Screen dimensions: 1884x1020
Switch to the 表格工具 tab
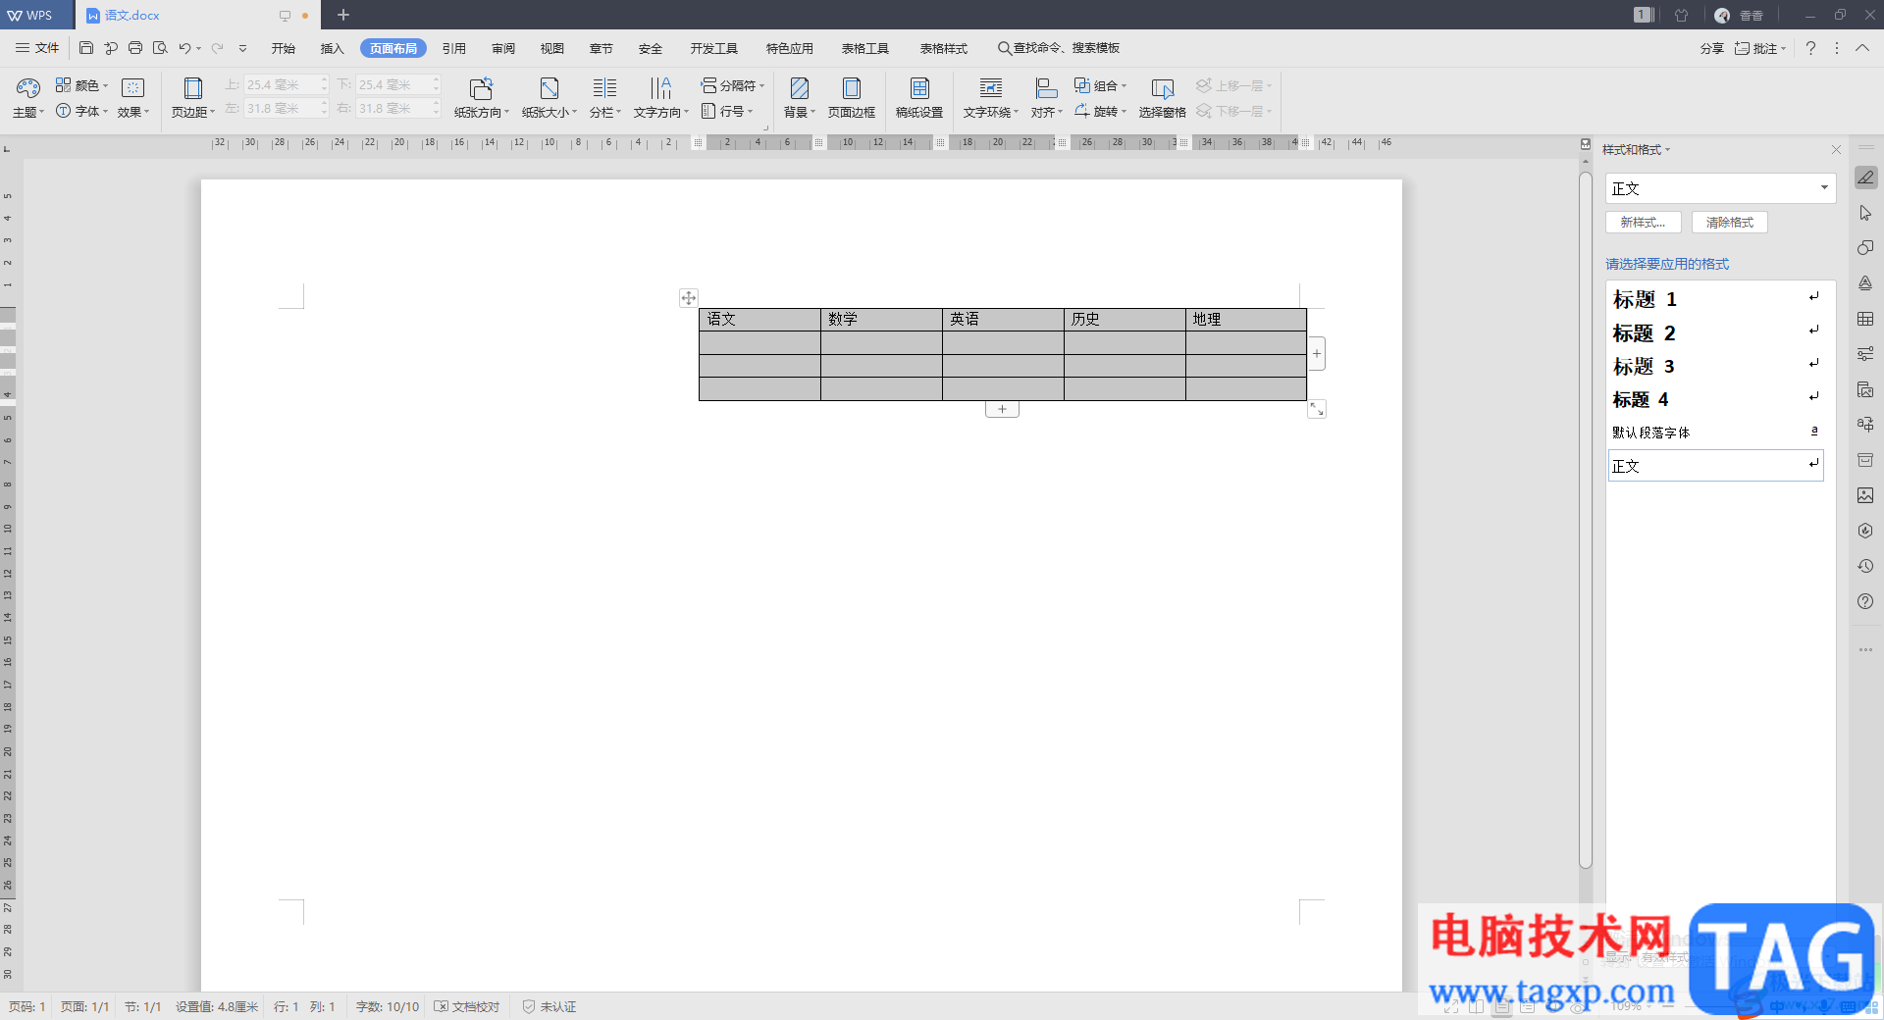click(865, 48)
